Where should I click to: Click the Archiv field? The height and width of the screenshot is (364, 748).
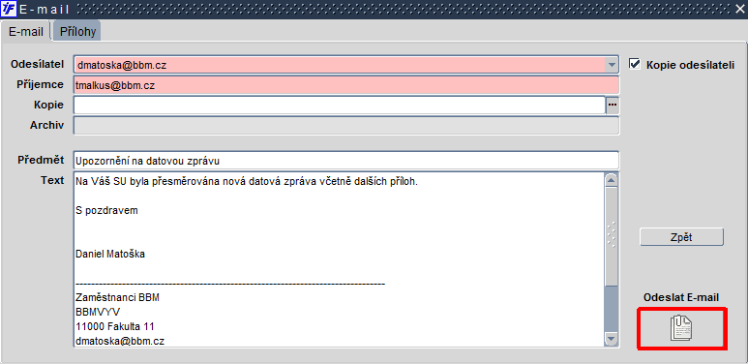tap(346, 126)
